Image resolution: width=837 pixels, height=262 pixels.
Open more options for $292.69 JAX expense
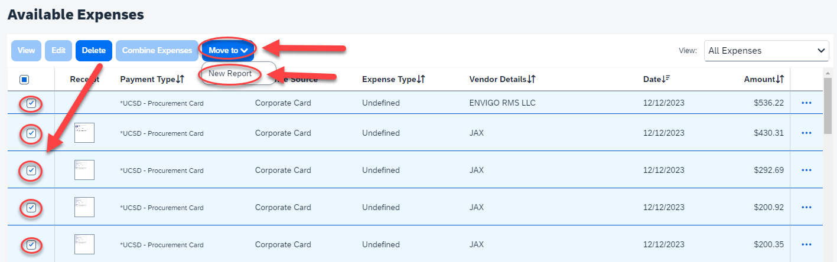pos(806,171)
